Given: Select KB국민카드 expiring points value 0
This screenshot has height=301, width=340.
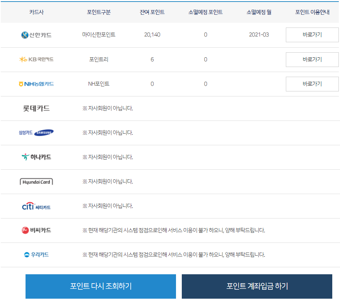Looking at the screenshot, I should pyautogui.click(x=205, y=60).
